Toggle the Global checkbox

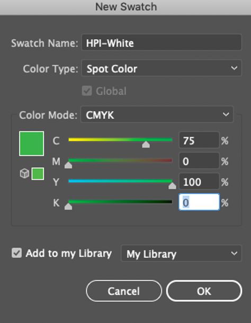(x=87, y=91)
